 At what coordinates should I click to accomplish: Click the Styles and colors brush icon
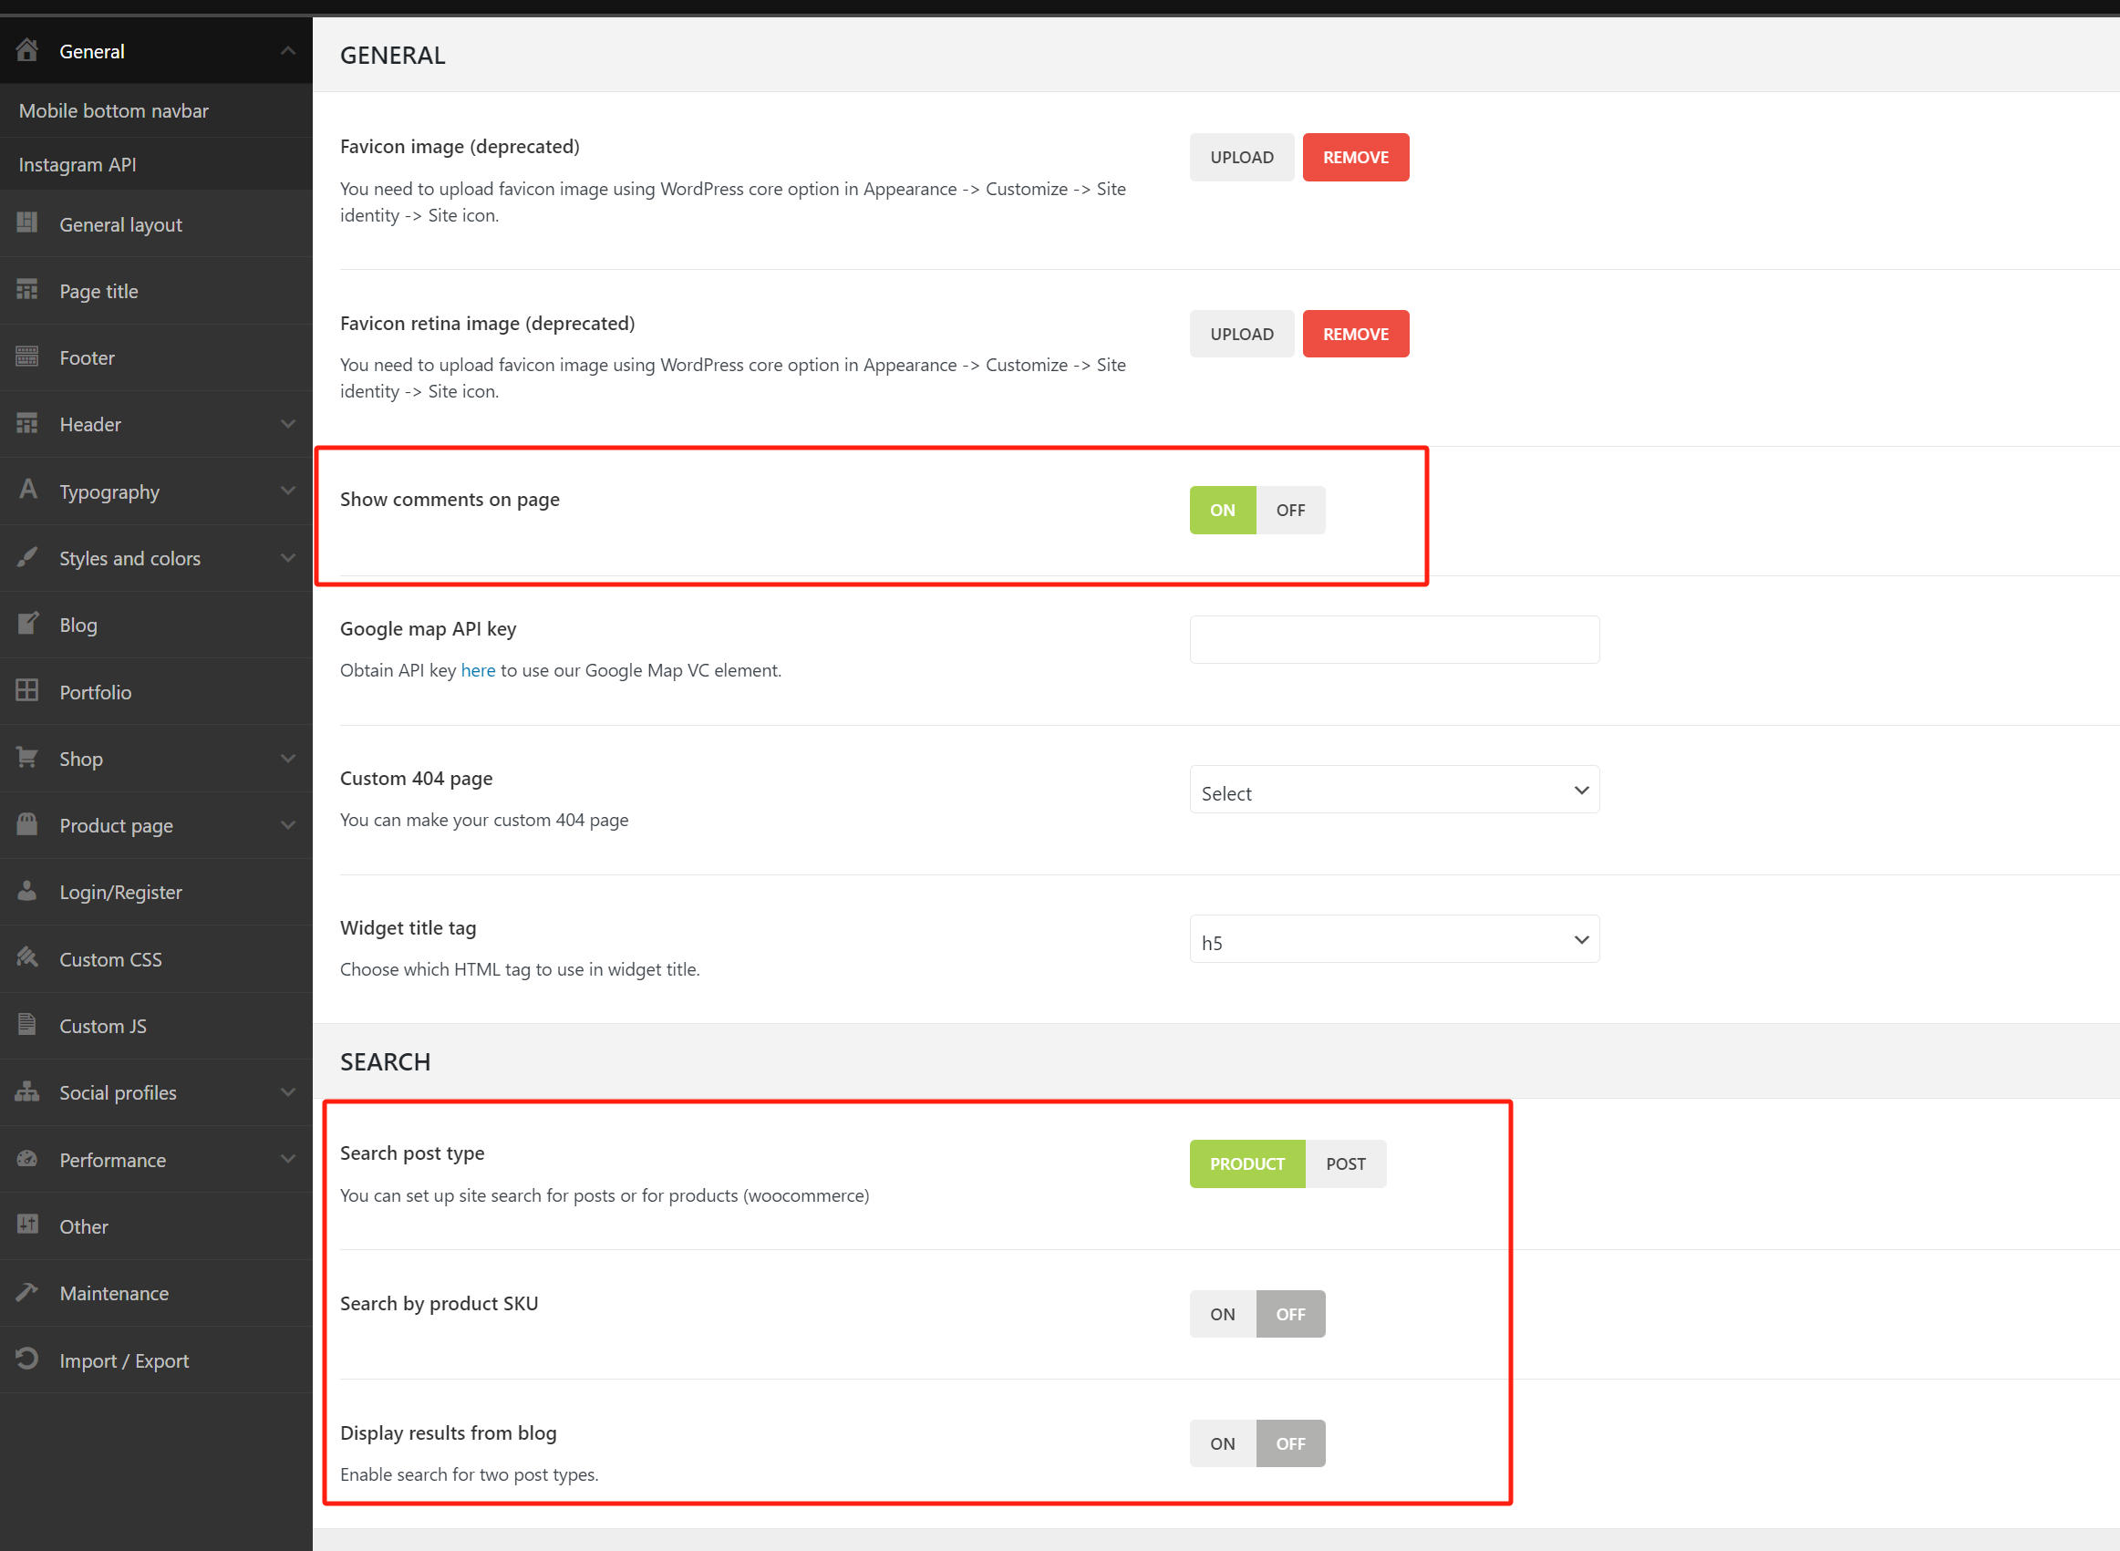(x=27, y=557)
